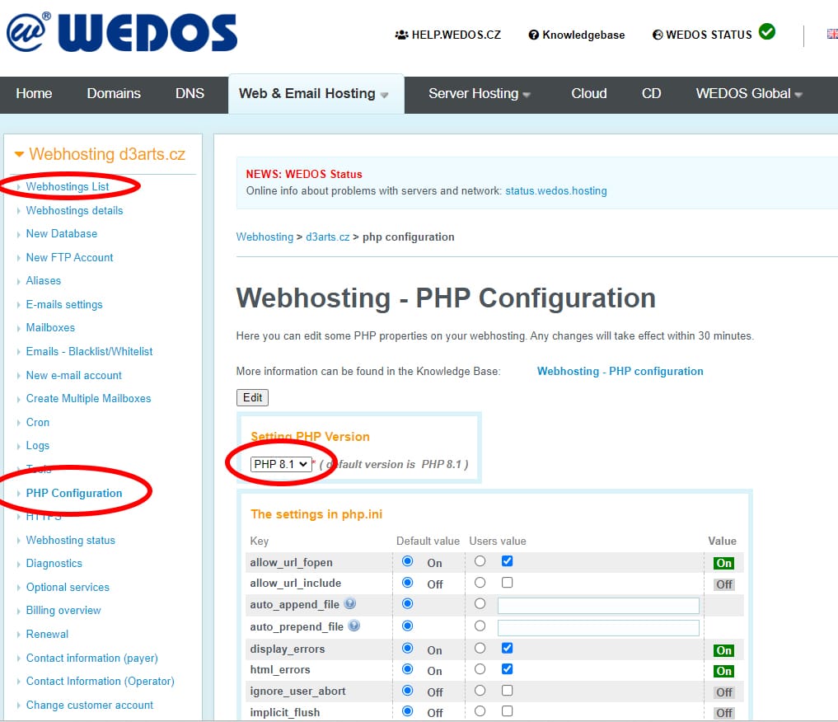Image resolution: width=838 pixels, height=722 pixels.
Task: Open Optional services in sidebar
Action: coord(68,588)
